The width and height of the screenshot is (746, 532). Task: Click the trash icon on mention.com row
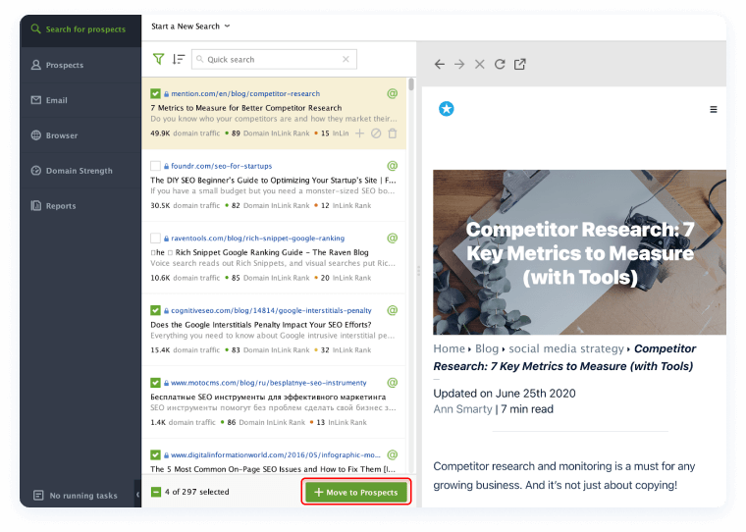coord(393,133)
